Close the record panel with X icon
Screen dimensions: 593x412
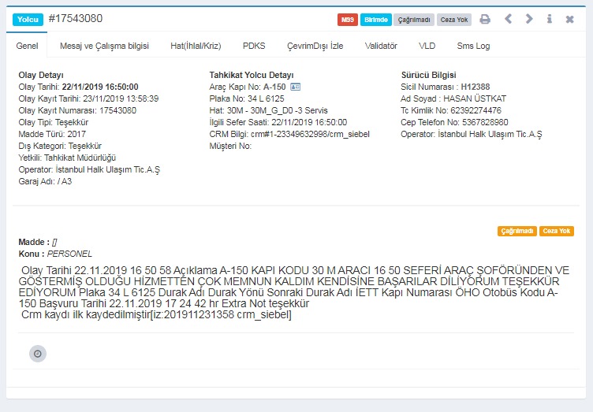click(x=569, y=19)
